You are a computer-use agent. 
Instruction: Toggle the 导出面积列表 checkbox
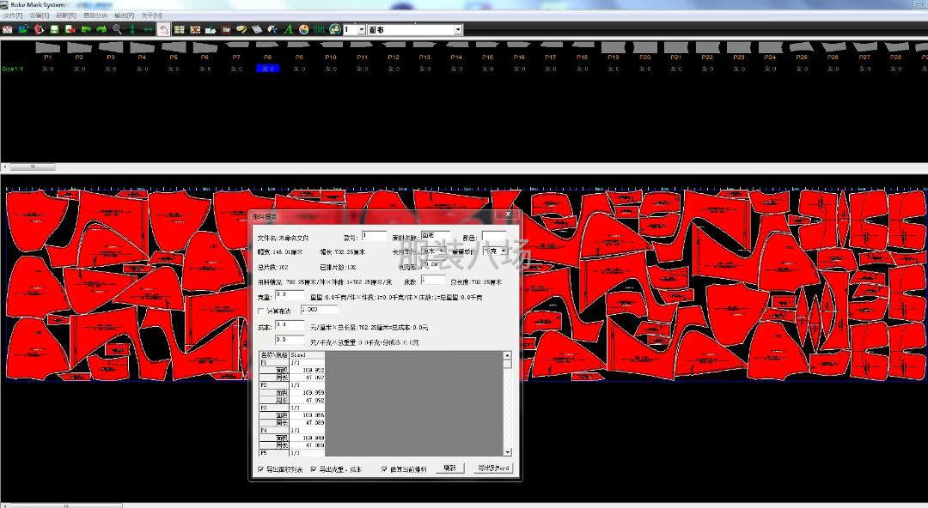pyautogui.click(x=261, y=469)
